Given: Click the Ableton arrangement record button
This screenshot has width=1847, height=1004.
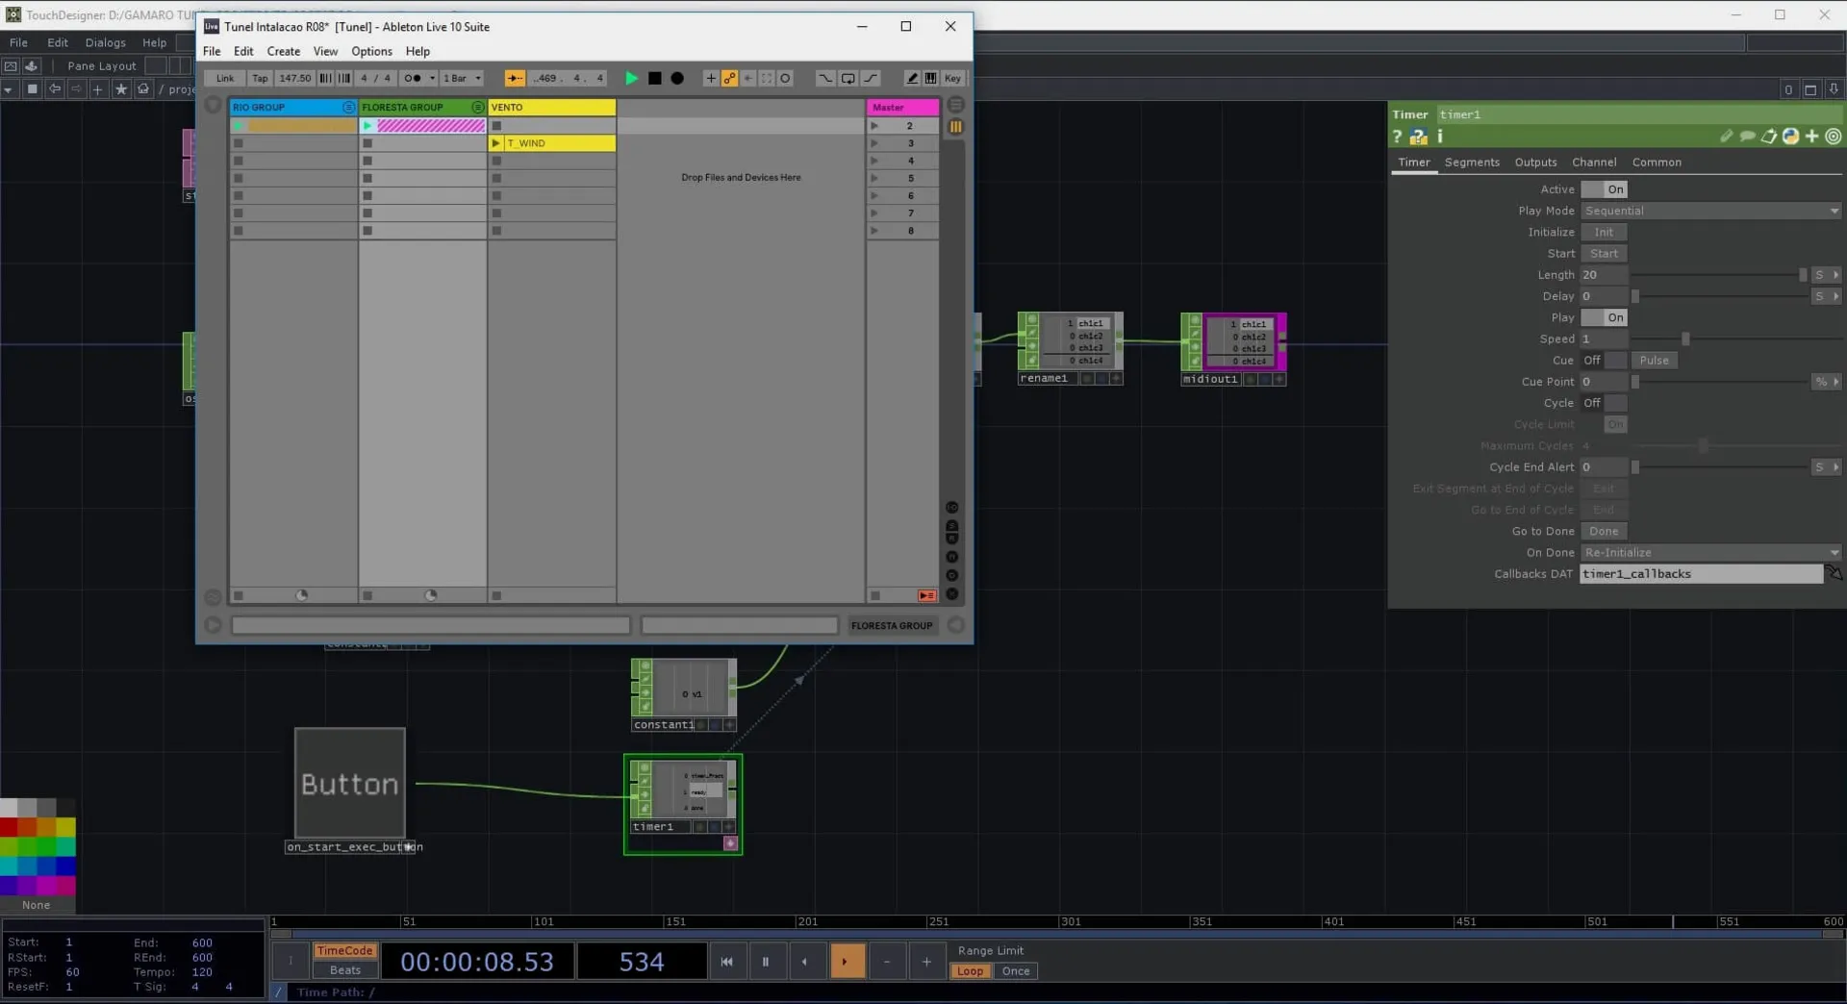Looking at the screenshot, I should [677, 79].
